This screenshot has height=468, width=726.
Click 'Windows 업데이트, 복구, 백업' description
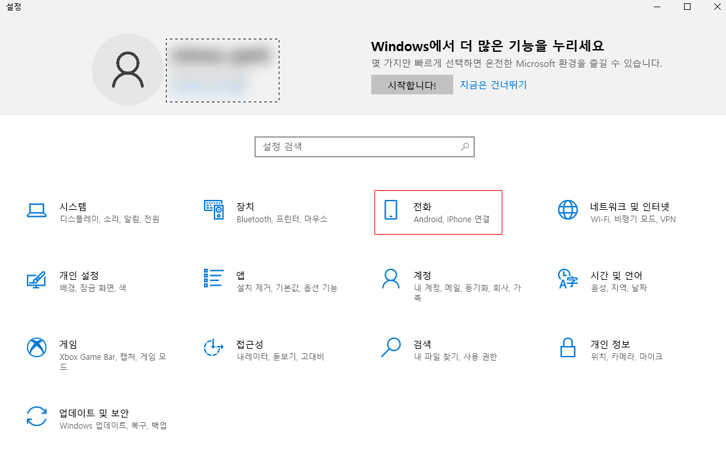(x=113, y=425)
